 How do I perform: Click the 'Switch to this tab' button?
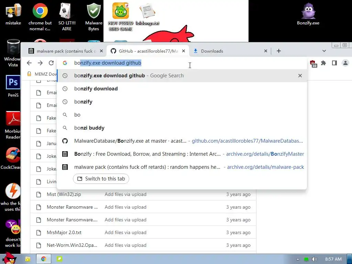(x=101, y=179)
